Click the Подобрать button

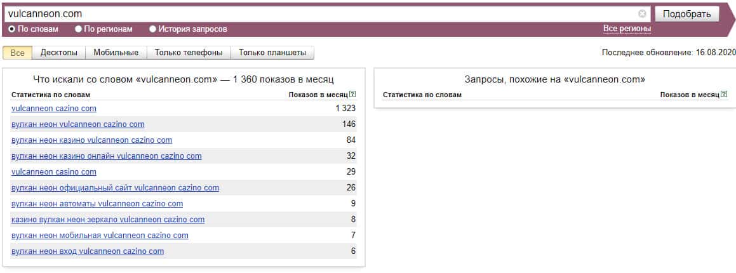point(686,14)
